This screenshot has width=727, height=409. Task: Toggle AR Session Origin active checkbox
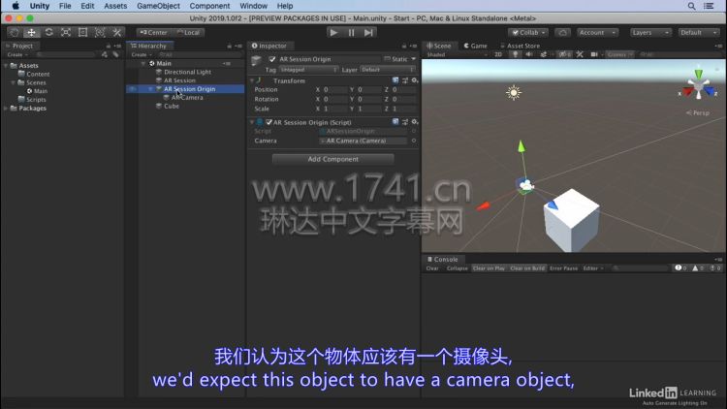(272, 59)
